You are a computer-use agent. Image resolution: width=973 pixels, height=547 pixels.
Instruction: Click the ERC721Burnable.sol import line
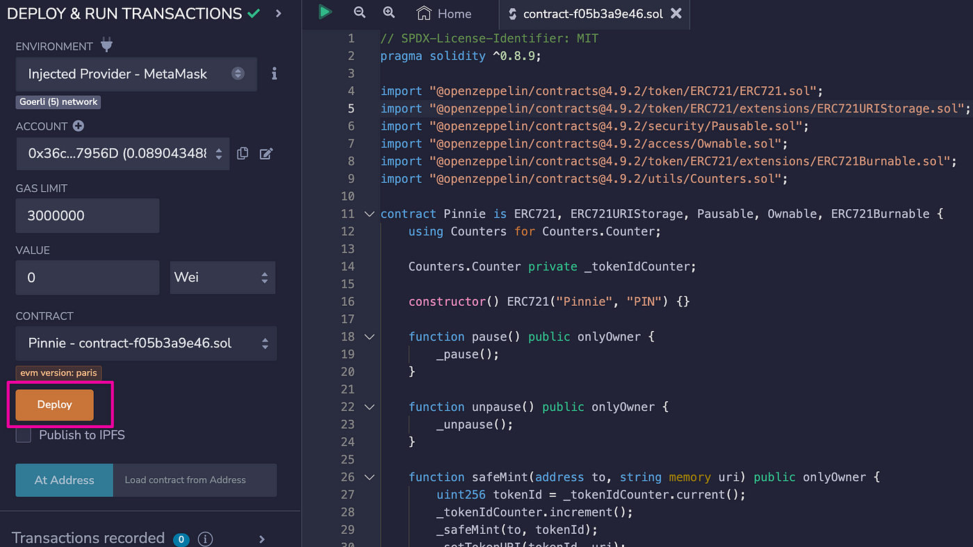pyautogui.click(x=669, y=161)
